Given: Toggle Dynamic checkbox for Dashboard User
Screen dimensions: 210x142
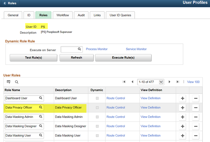Looking at the screenshot, I should (98, 98).
